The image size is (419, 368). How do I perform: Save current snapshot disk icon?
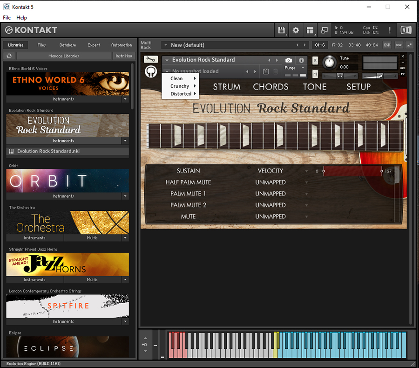(266, 71)
